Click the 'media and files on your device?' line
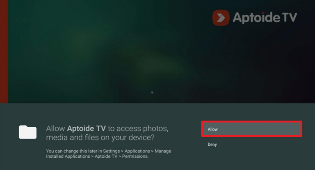Viewport: 315px width, 170px height. [x=100, y=138]
